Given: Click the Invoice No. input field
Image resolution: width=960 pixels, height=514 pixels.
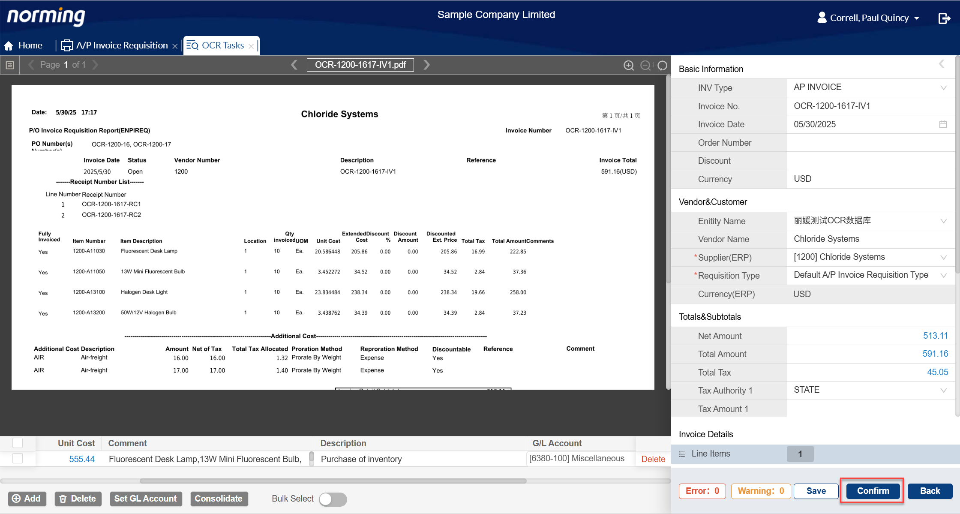Looking at the screenshot, I should point(871,106).
